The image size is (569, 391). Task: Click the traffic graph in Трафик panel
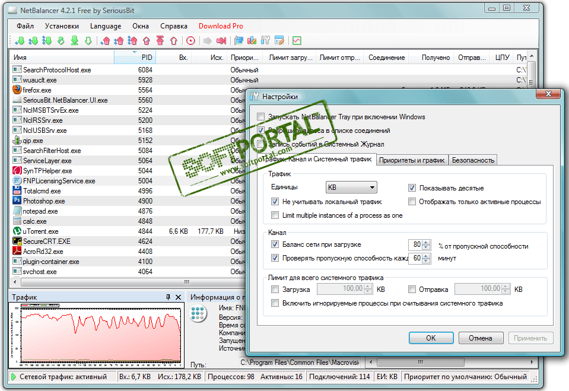[96, 335]
